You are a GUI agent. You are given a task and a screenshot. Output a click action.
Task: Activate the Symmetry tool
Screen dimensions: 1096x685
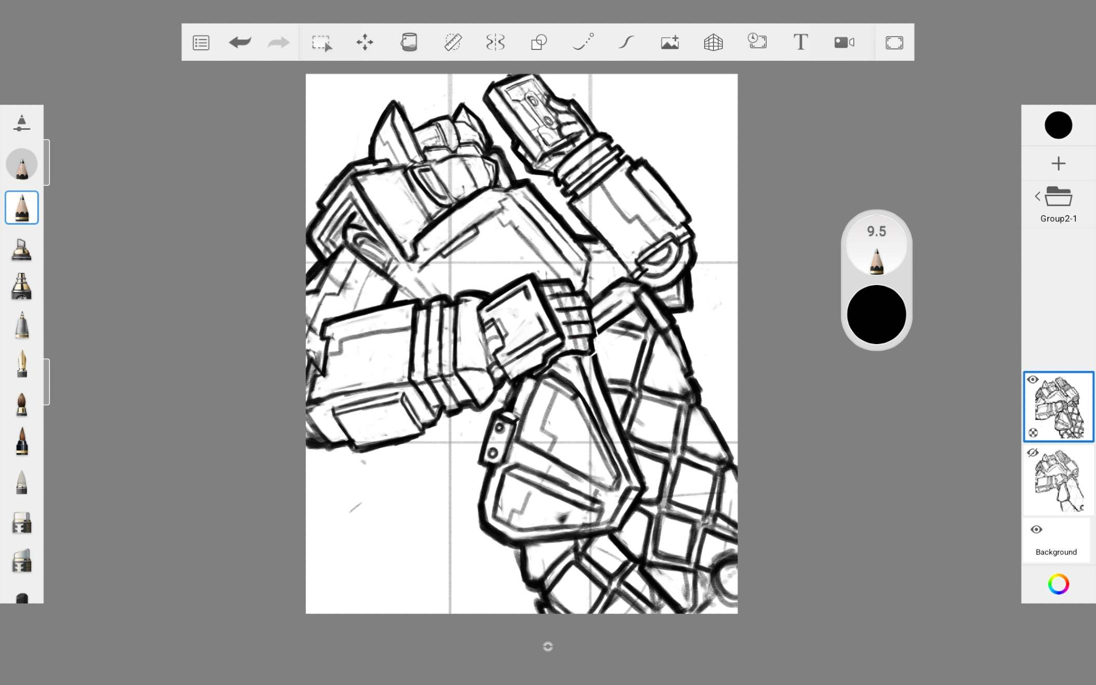(495, 42)
